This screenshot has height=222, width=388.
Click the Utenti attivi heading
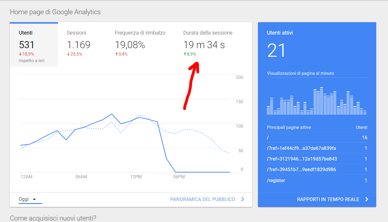[280, 33]
